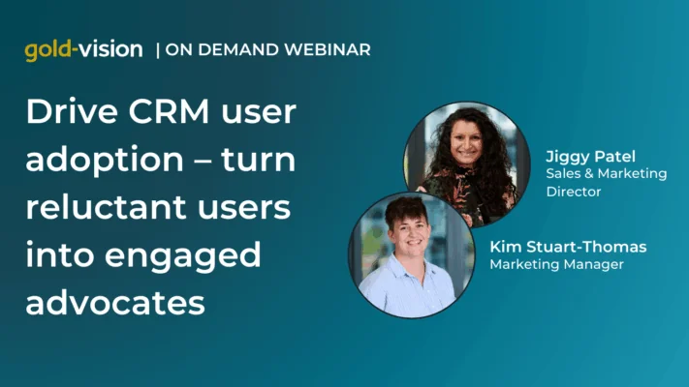Click the gold-vision logo
Image resolution: width=689 pixels, height=387 pixels.
tap(83, 50)
